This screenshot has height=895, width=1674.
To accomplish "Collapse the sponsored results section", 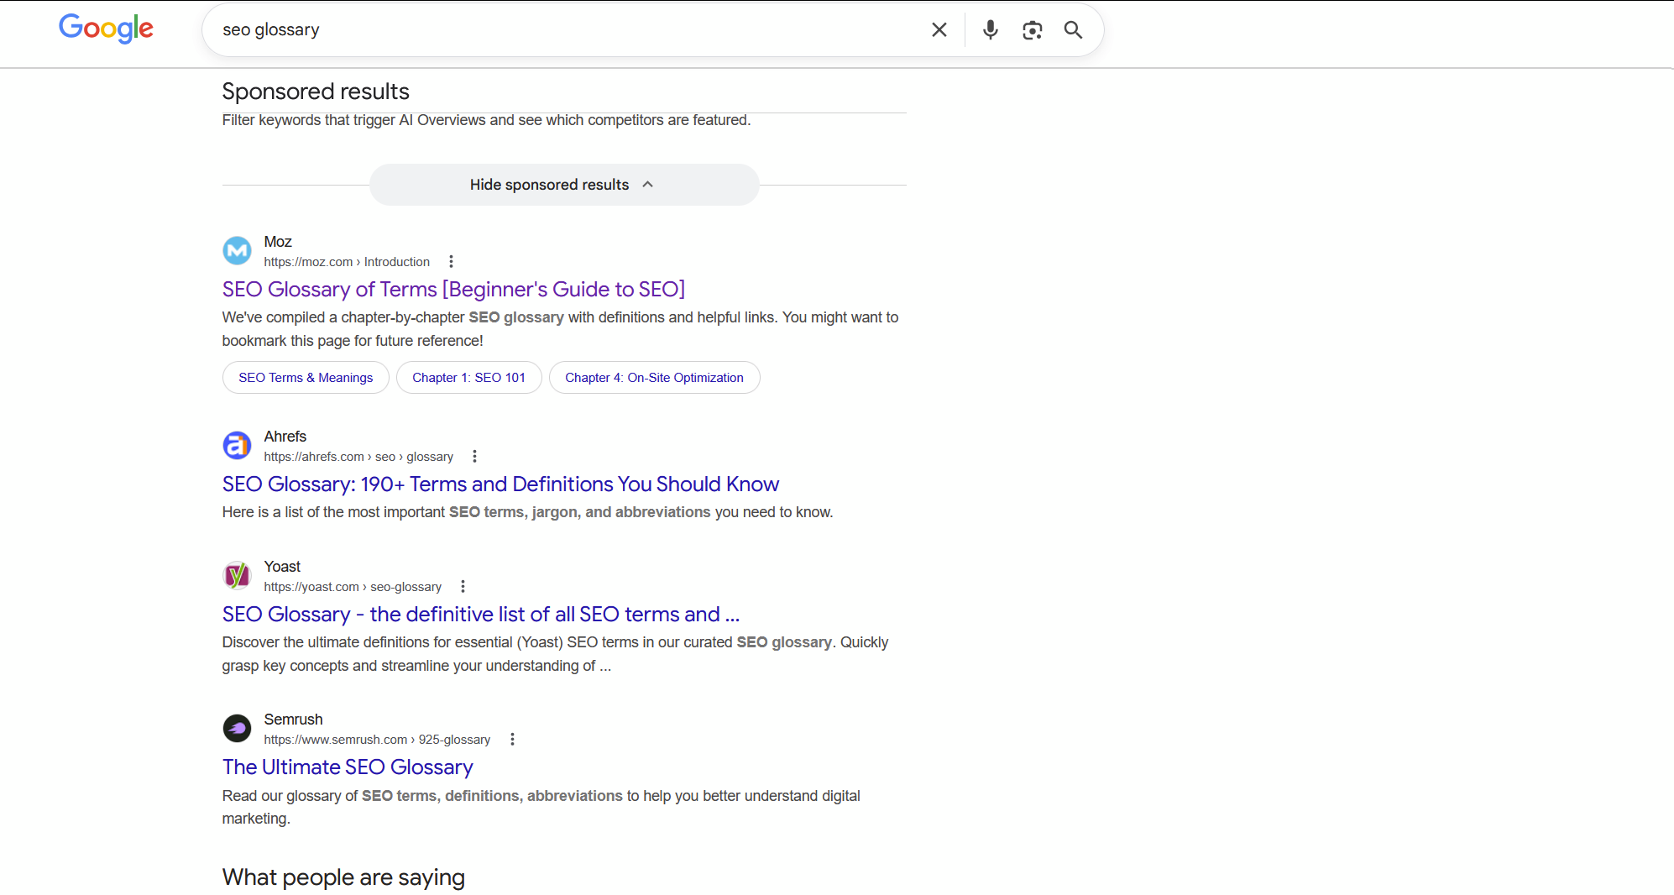I will (563, 184).
